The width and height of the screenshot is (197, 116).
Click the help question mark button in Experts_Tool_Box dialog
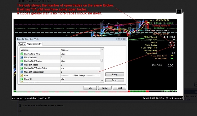[119, 39]
